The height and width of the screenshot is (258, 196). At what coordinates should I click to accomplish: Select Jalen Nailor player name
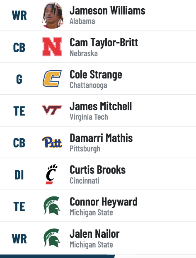click(94, 234)
